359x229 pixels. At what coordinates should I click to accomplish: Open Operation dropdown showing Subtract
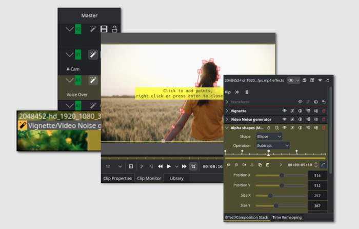273,145
